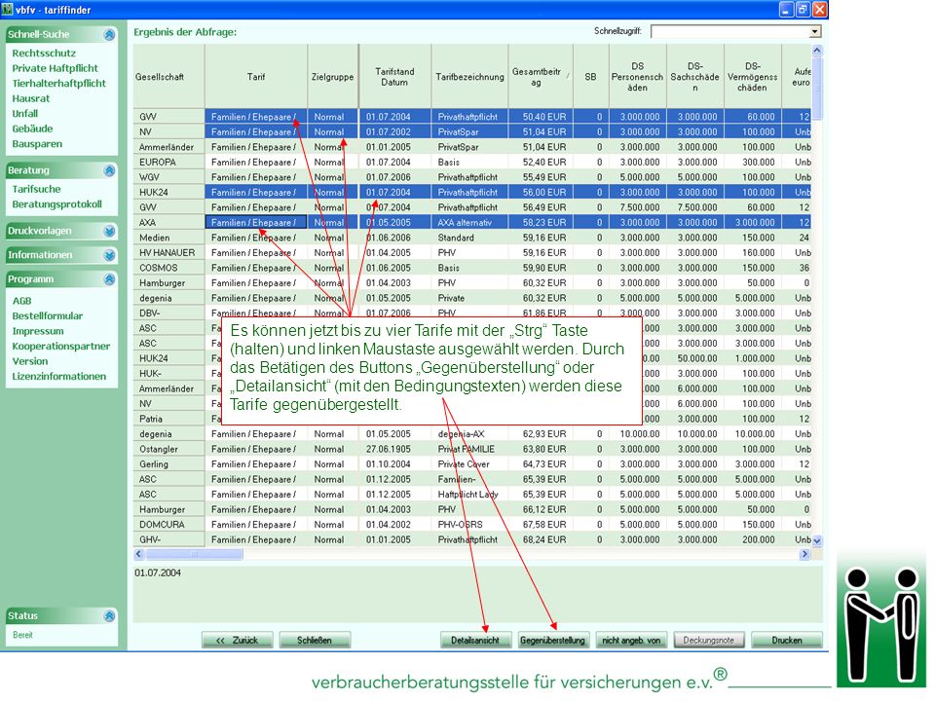Screen dimensions: 935x701
Task: Select the EUROPA row header
Action: (168, 163)
